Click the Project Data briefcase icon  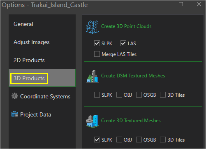point(15,114)
